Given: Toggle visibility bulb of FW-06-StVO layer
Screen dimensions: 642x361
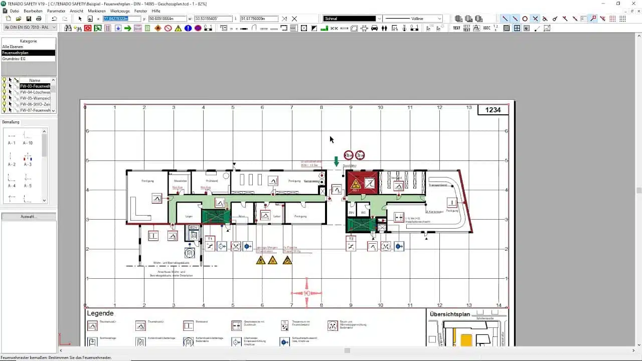Looking at the screenshot, I should tap(5, 104).
